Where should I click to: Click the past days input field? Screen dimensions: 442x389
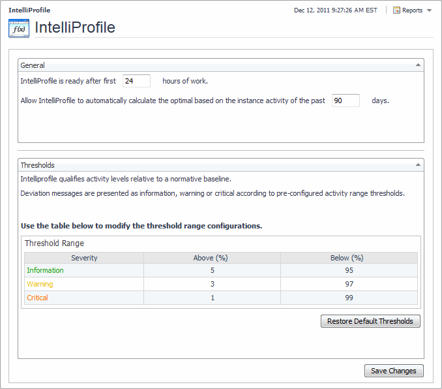pos(346,101)
